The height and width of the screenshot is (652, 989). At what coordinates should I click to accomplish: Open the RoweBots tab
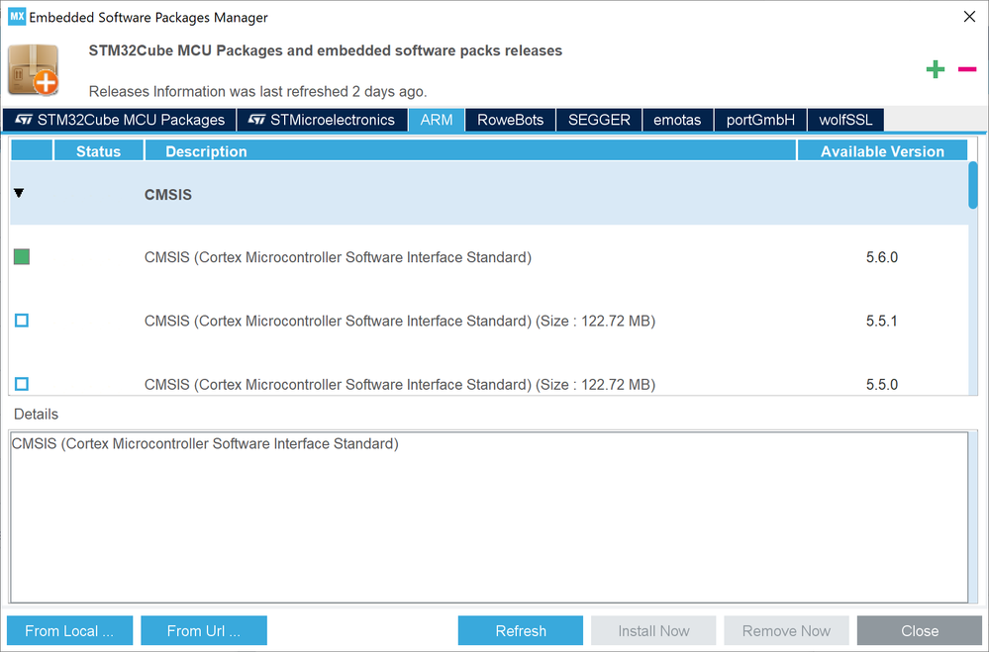(510, 120)
